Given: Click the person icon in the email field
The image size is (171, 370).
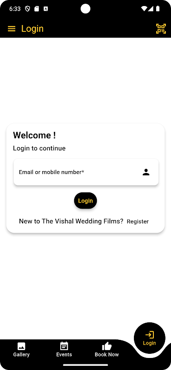Looking at the screenshot, I should point(146,172).
